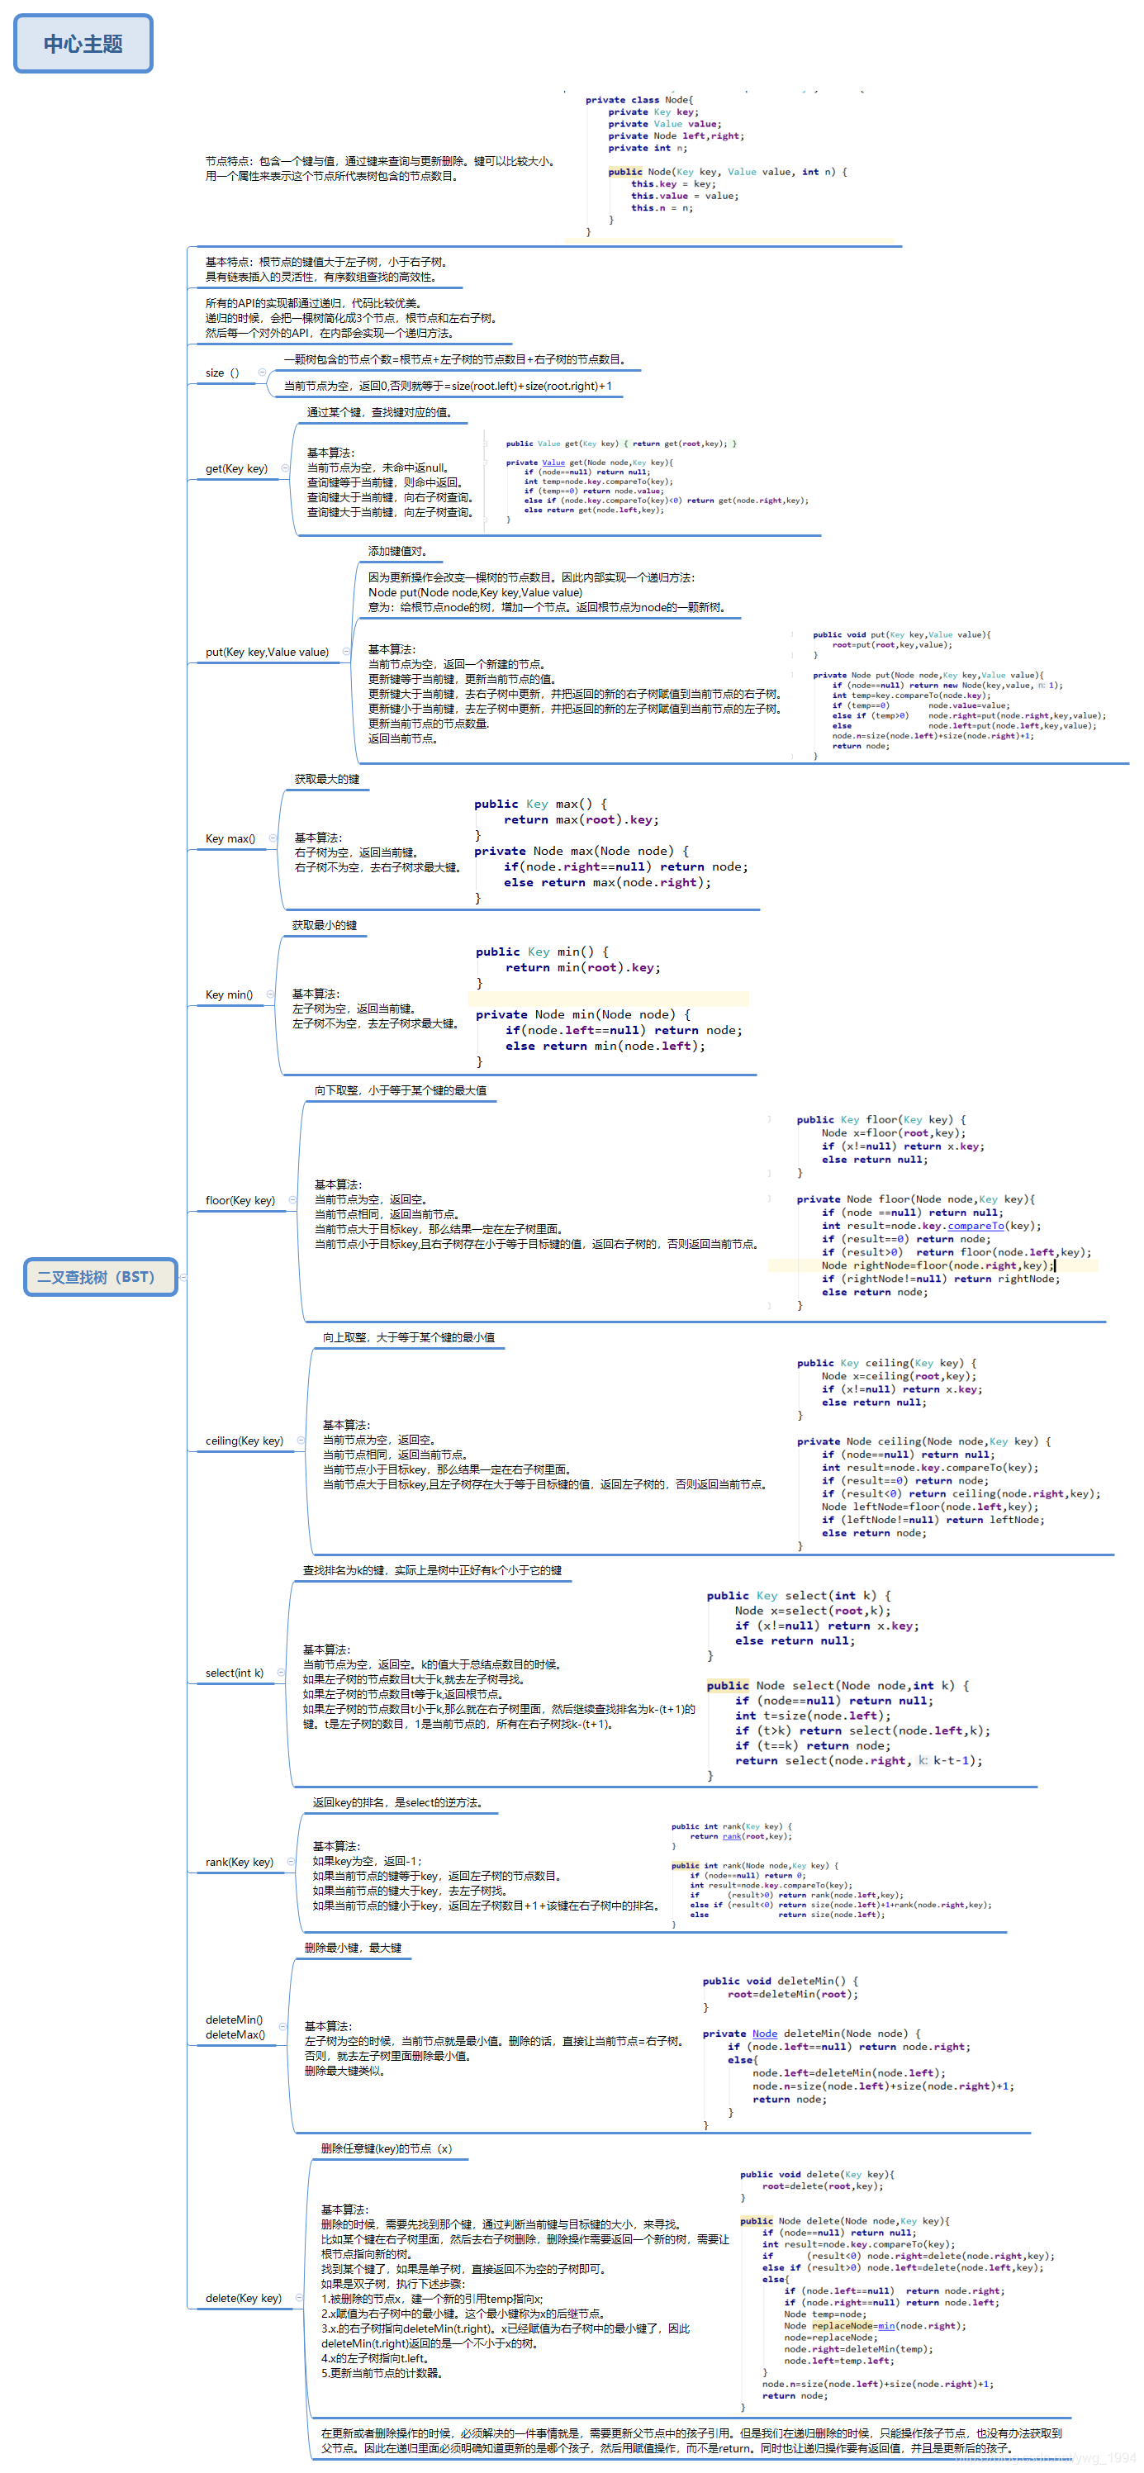Screen dimensions: 1144x2473
Task: Select the put(Key key,Value value) topic
Action: point(267,652)
